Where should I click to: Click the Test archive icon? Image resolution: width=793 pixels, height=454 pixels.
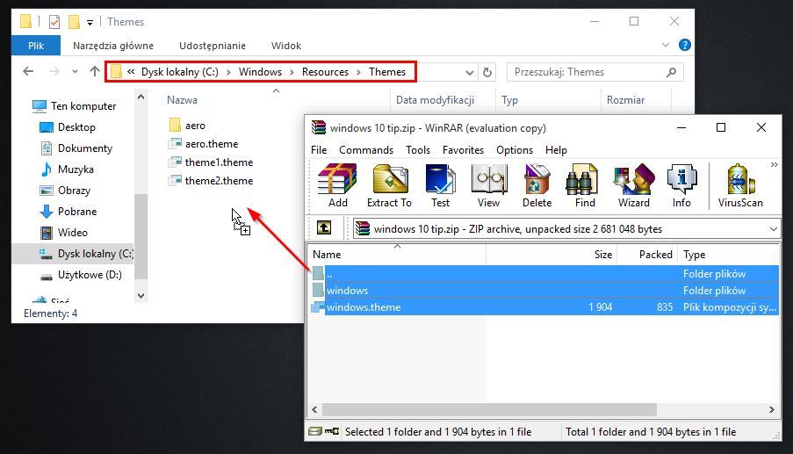[440, 185]
